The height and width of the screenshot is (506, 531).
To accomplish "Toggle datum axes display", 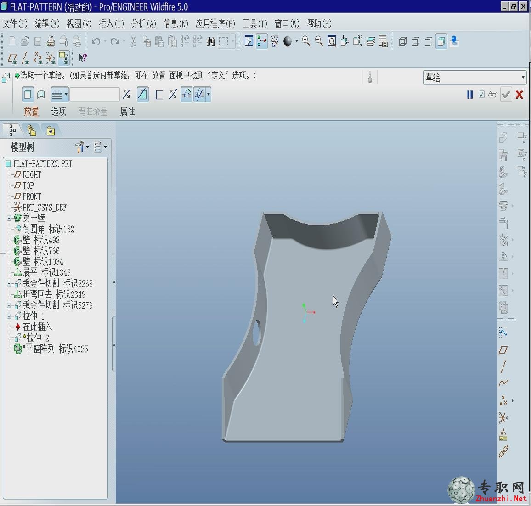I will pyautogui.click(x=25, y=58).
